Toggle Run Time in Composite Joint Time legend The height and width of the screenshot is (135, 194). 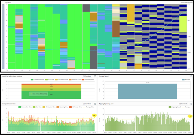tap(37, 107)
